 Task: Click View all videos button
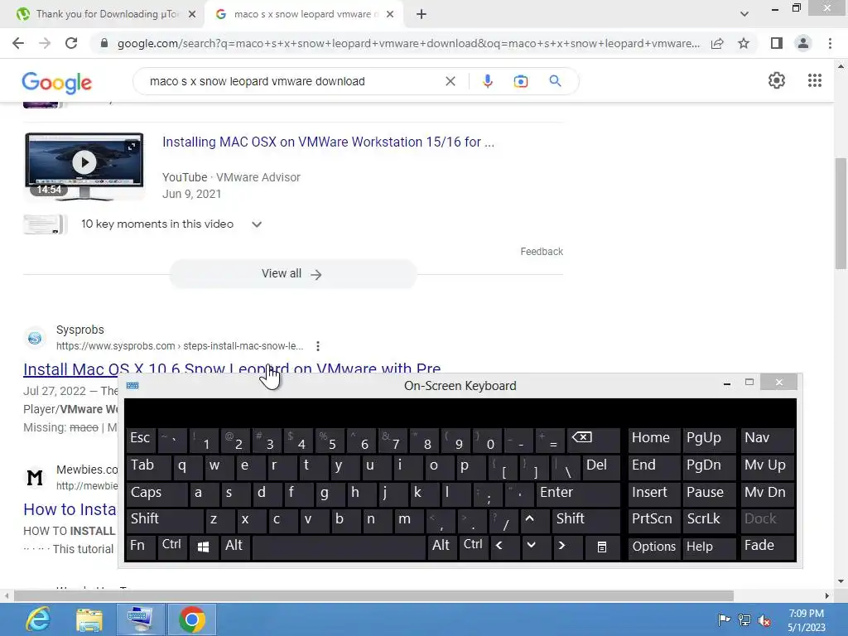click(292, 273)
